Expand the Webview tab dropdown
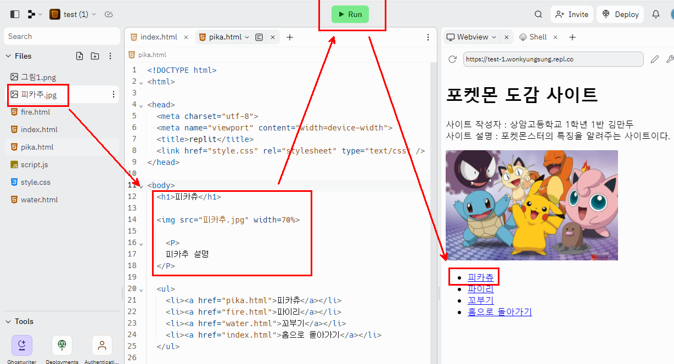This screenshot has height=364, width=674. click(494, 37)
